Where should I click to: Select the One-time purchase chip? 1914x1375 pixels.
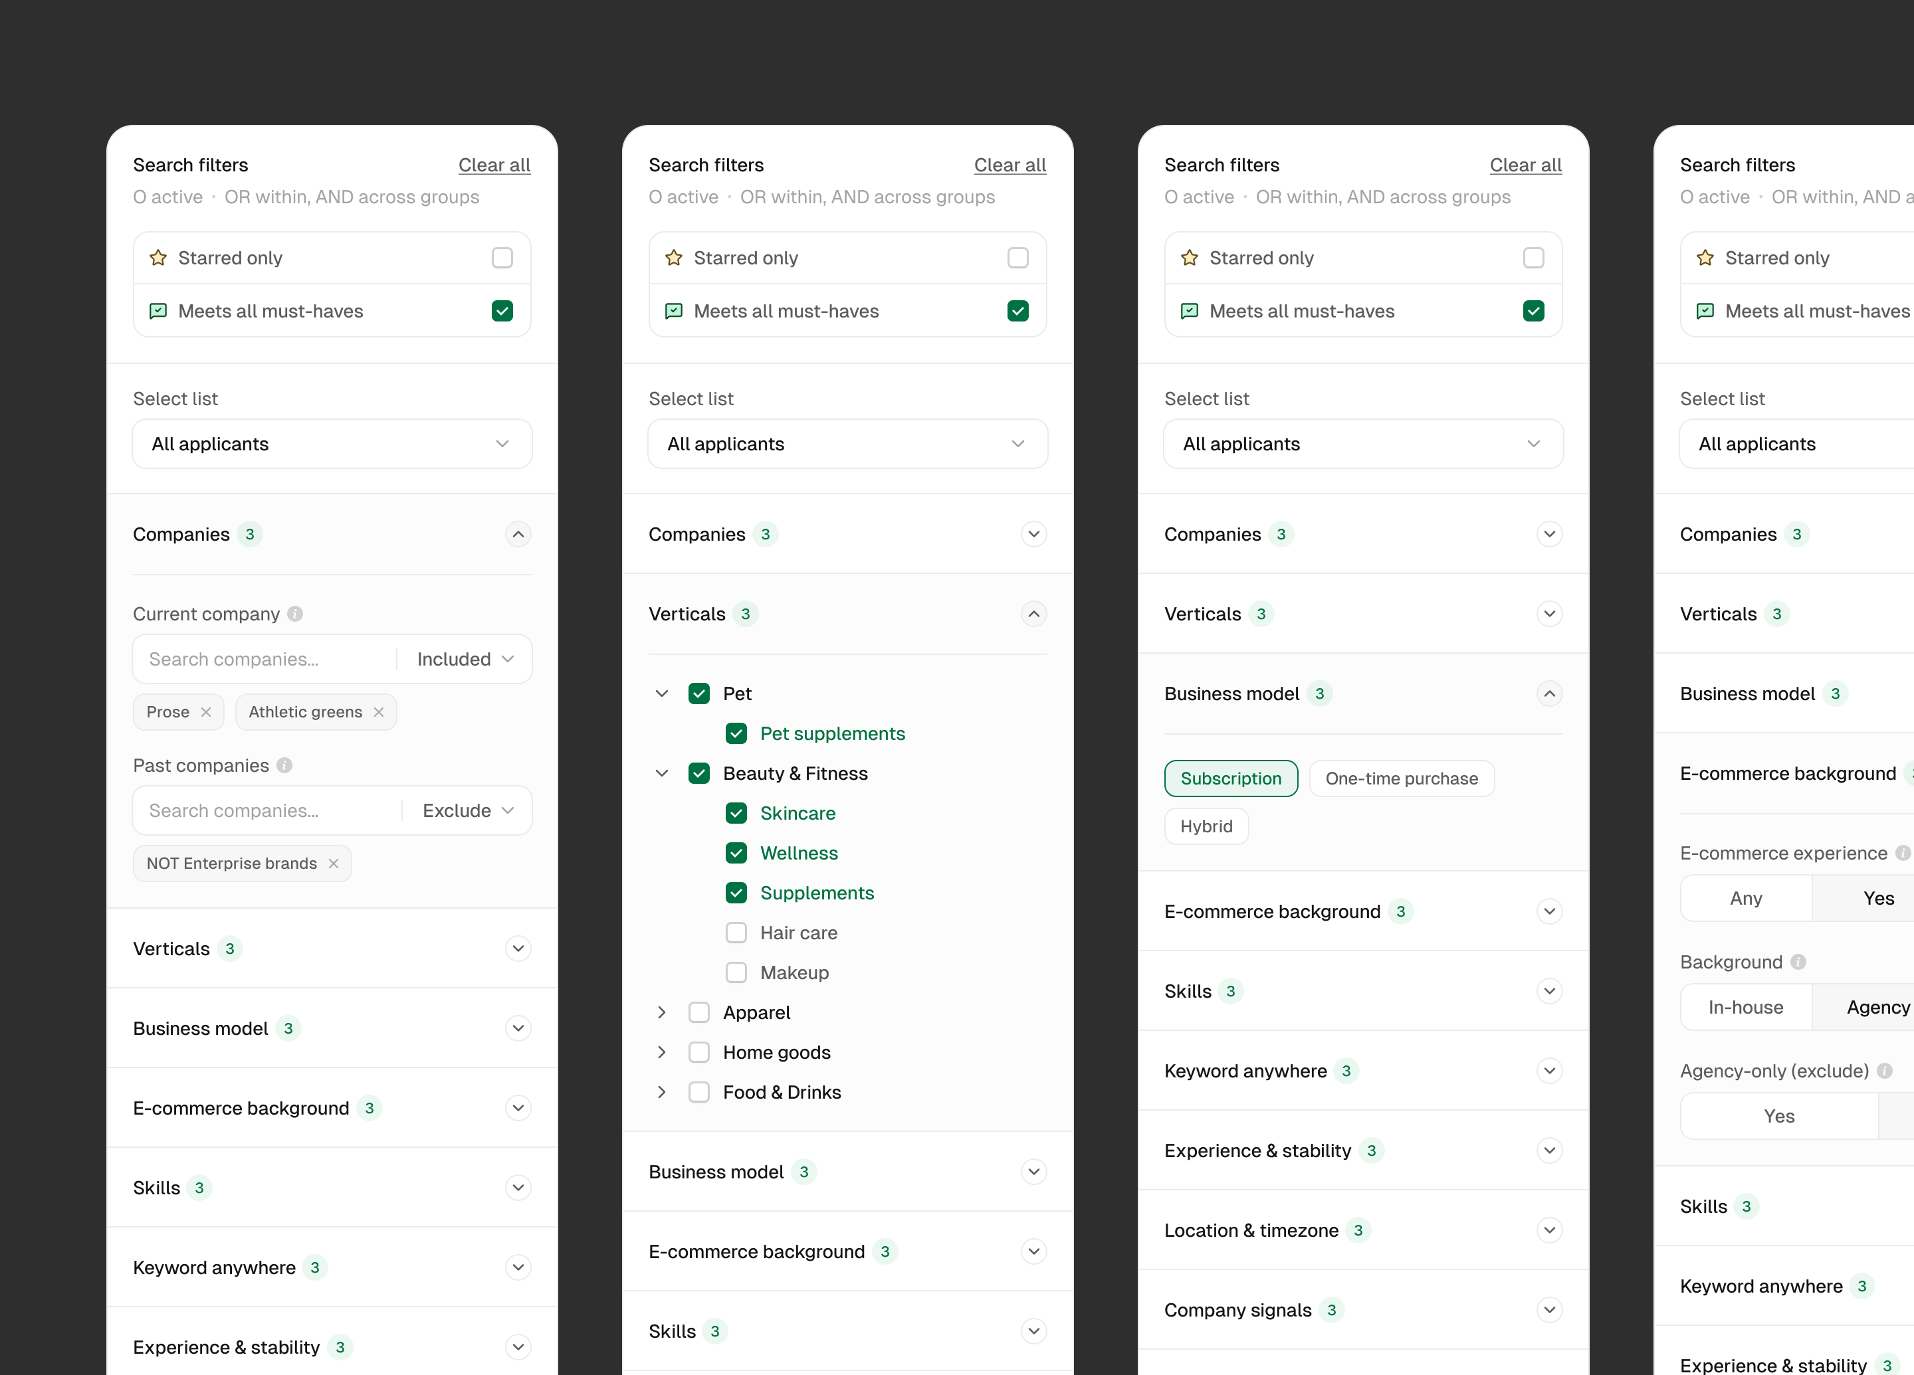1401,779
